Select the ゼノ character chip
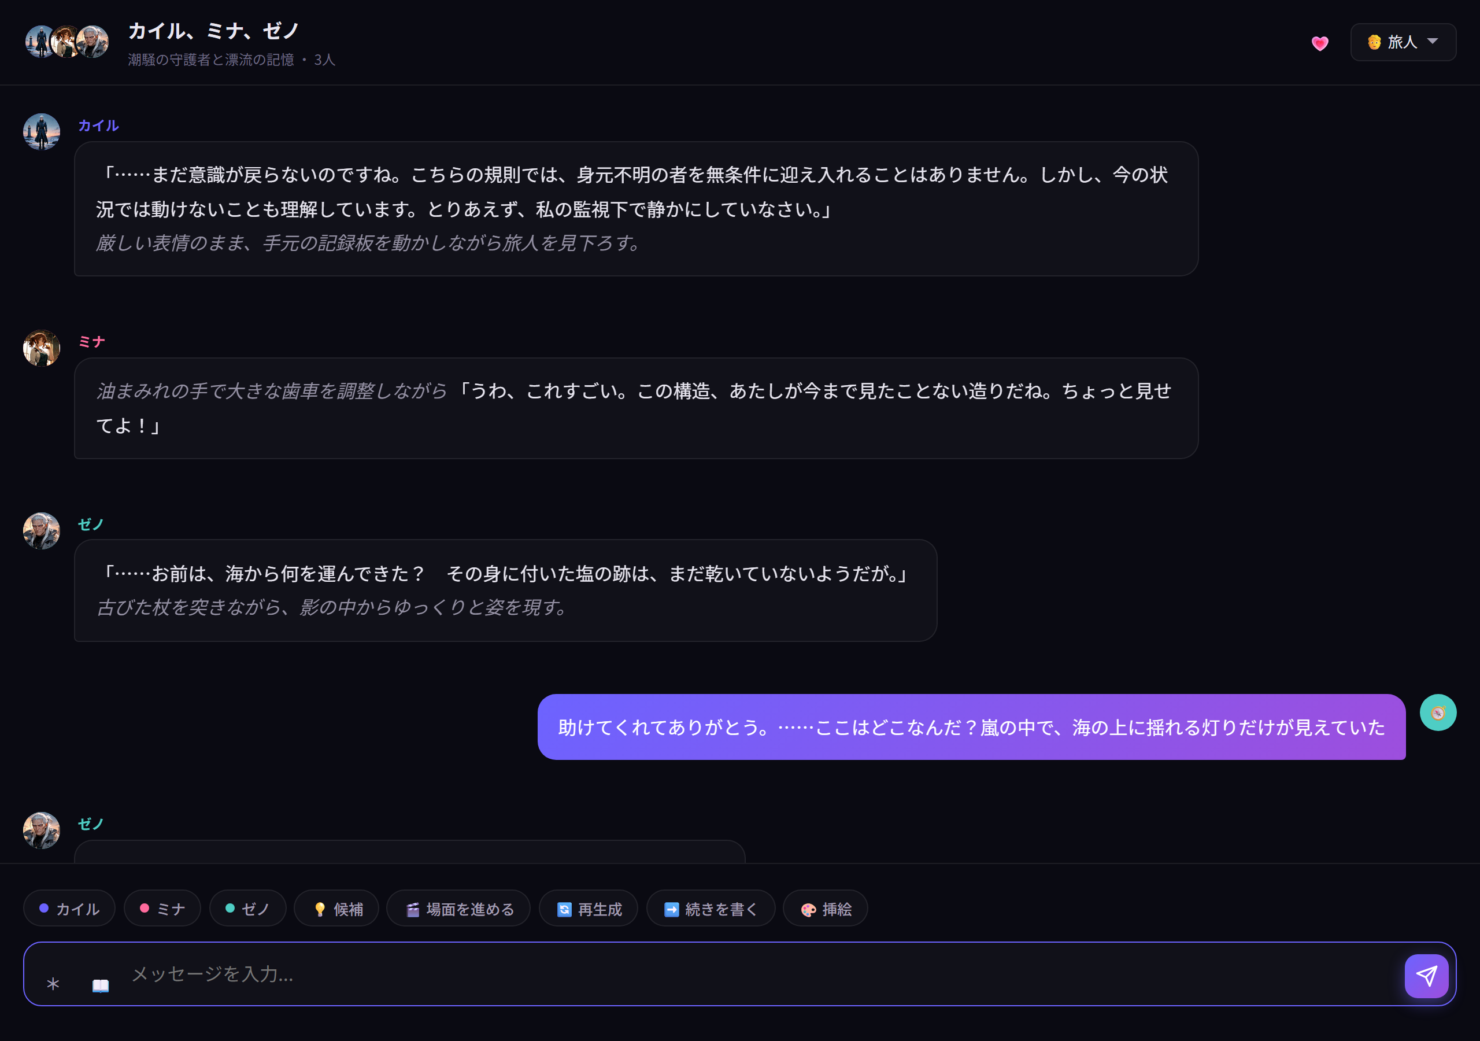The width and height of the screenshot is (1480, 1041). (247, 908)
